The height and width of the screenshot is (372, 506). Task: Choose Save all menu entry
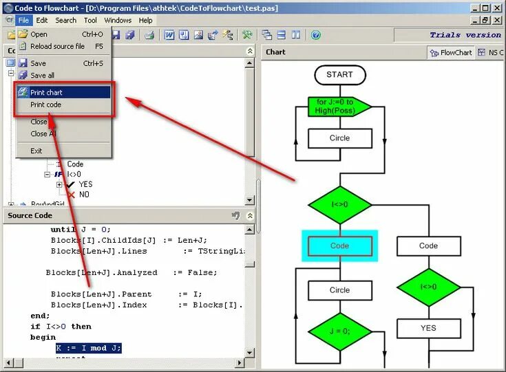click(63, 76)
